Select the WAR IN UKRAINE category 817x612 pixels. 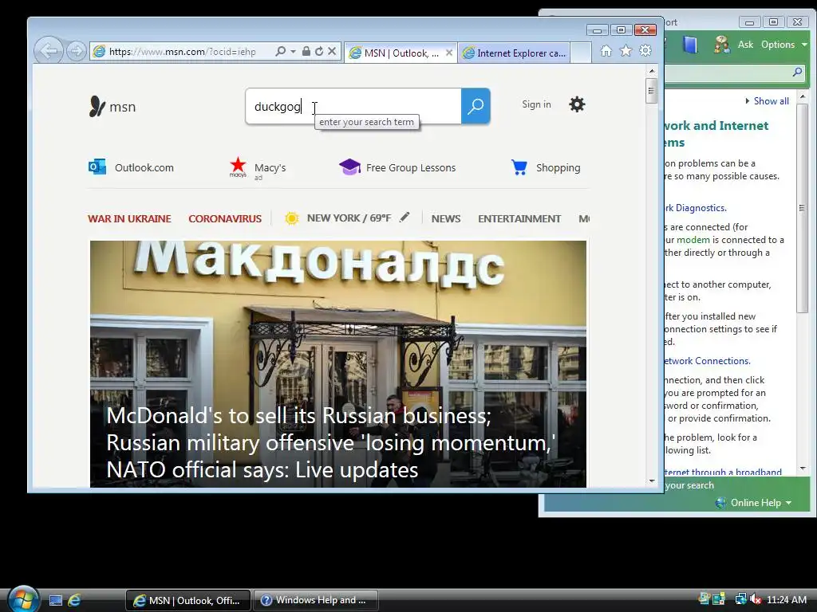[129, 218]
